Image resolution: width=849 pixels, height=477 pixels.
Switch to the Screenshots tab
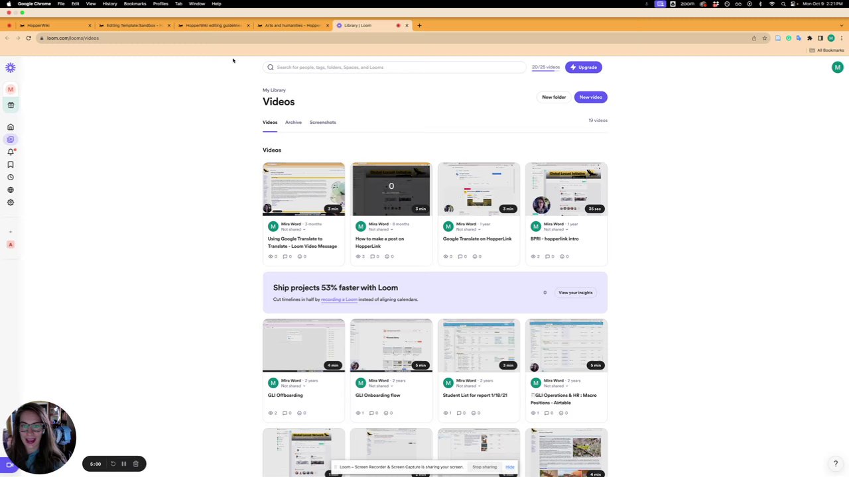point(322,123)
